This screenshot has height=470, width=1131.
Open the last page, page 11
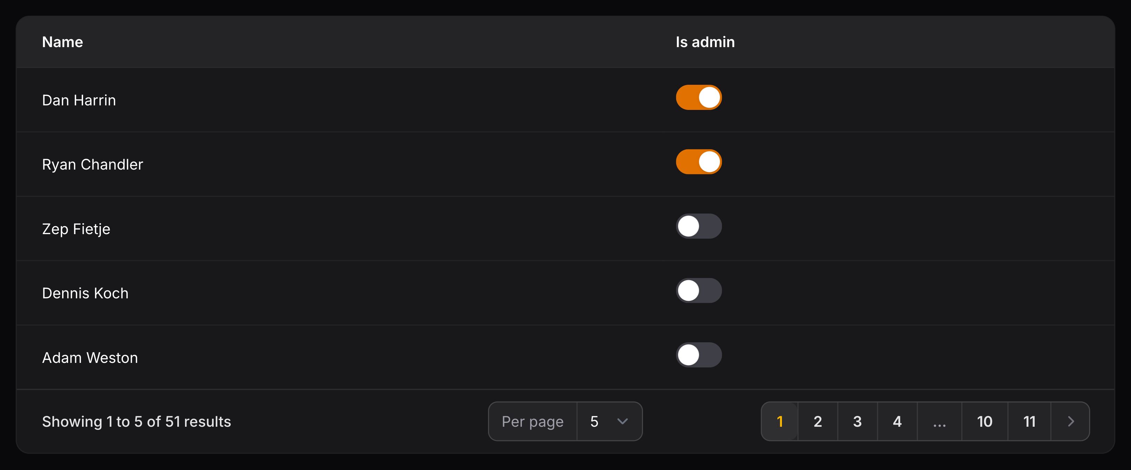tap(1029, 421)
